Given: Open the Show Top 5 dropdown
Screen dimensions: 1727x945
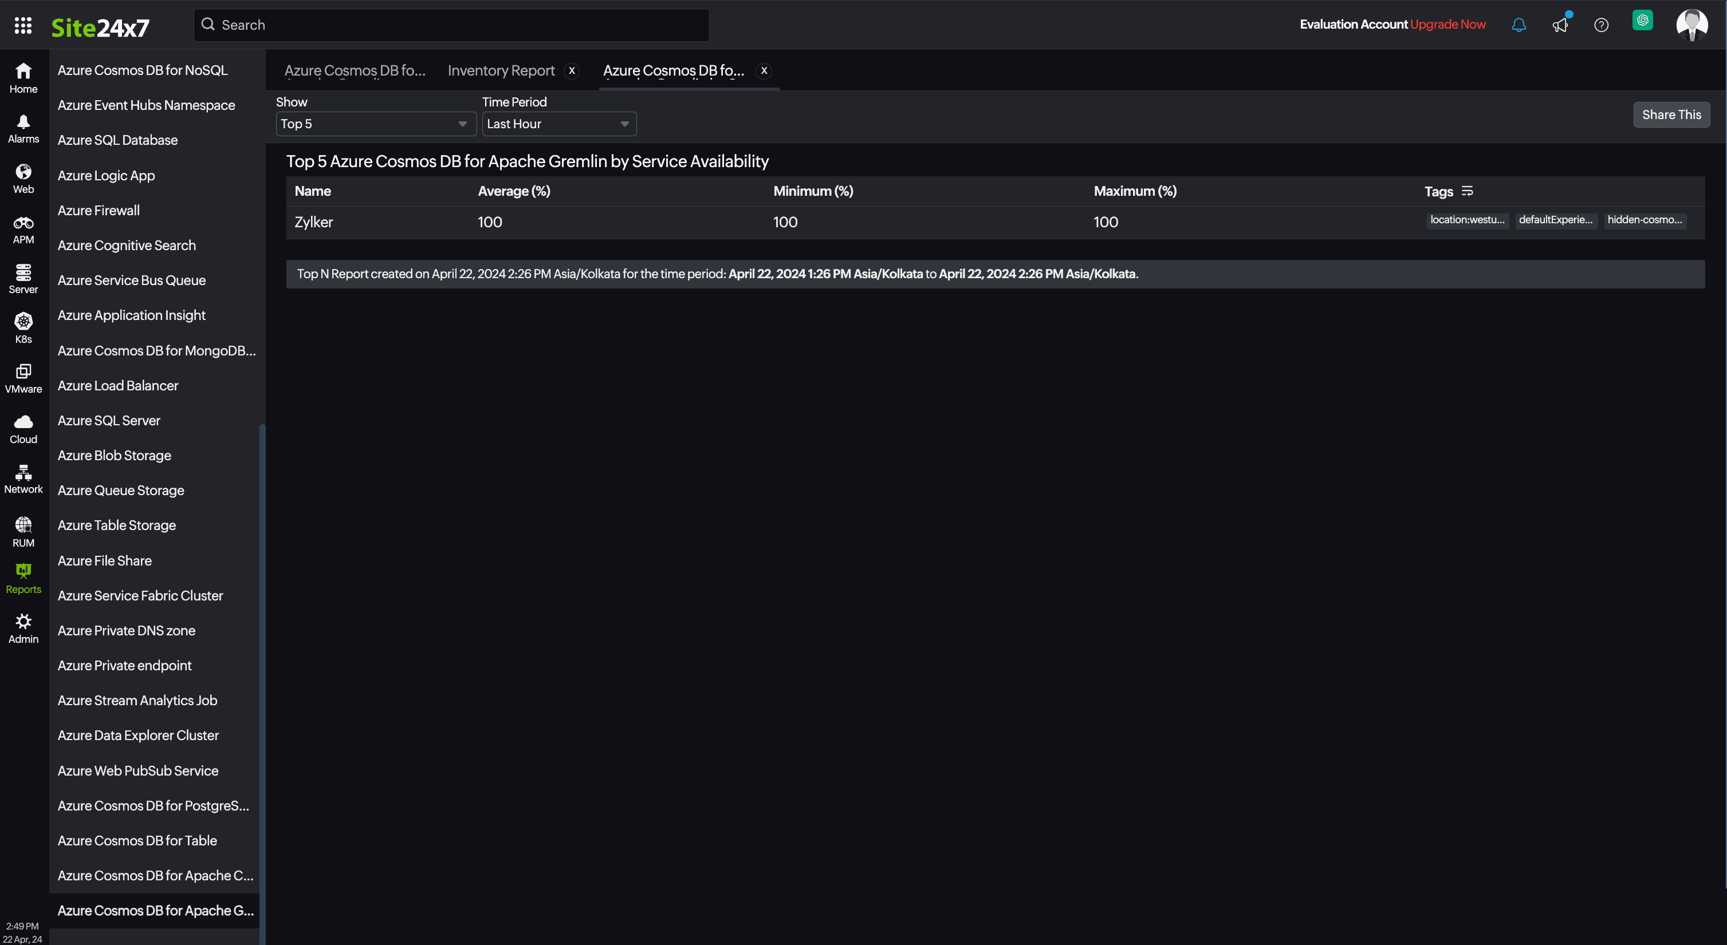Looking at the screenshot, I should 372,124.
